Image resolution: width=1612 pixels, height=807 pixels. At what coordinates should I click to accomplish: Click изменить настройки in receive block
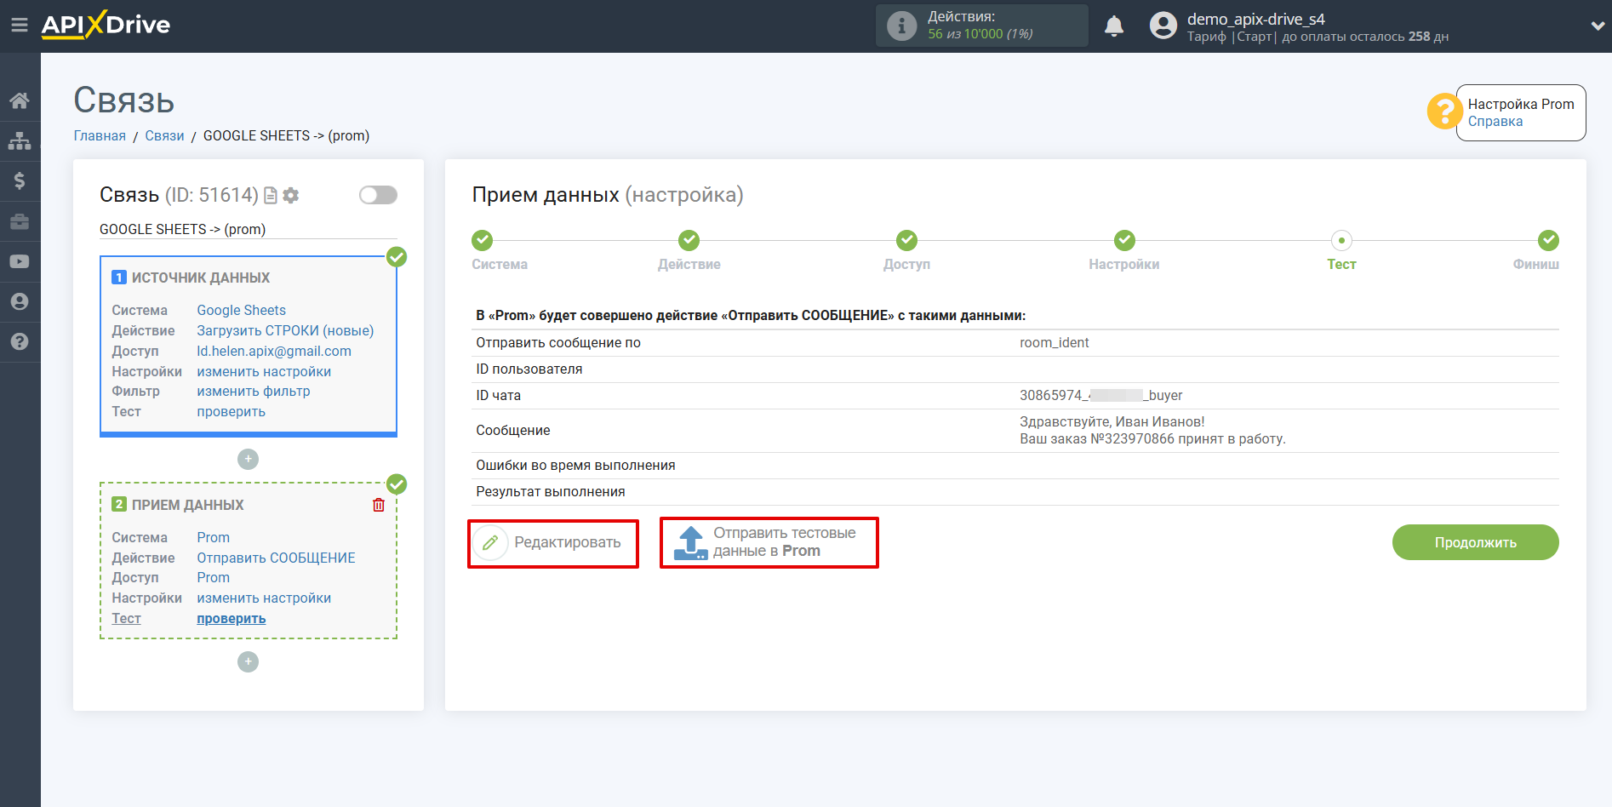[264, 598]
